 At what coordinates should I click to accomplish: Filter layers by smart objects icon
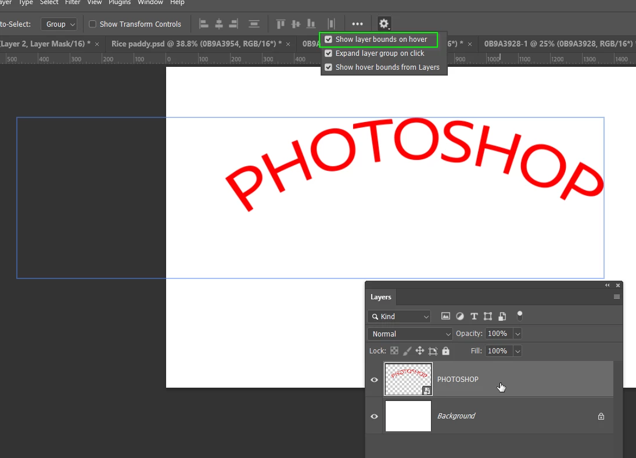point(502,316)
